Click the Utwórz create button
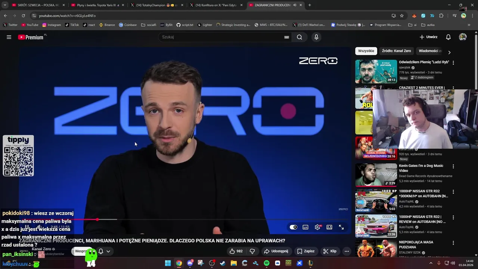Screen dimensions: 478x269 pos(428,37)
